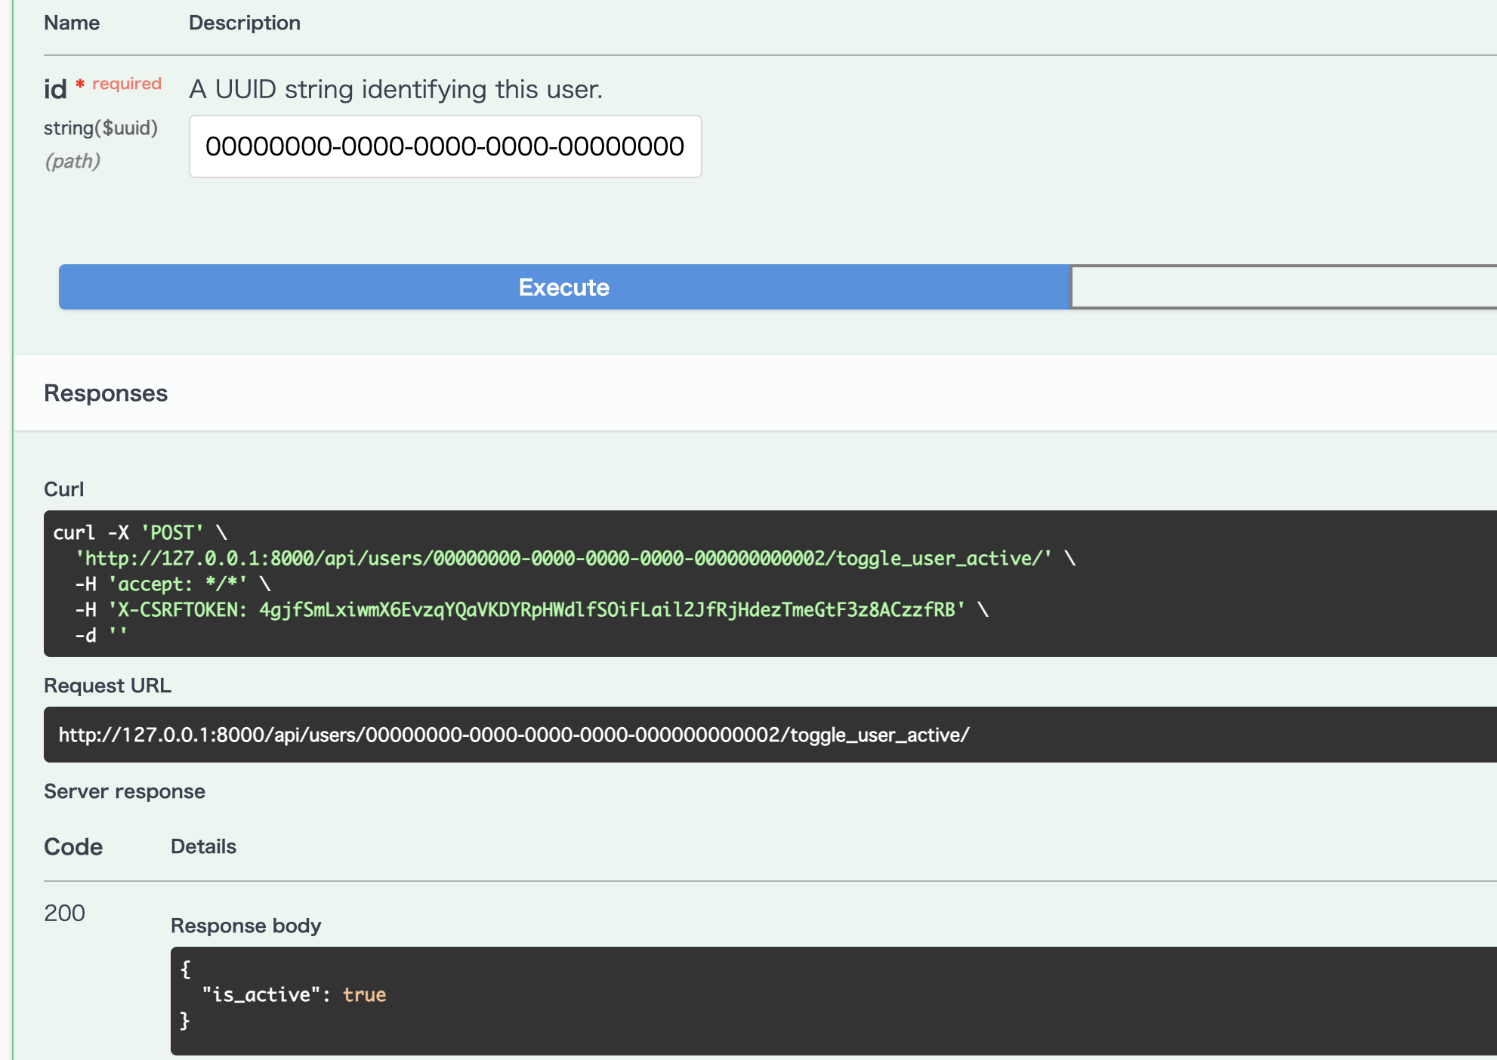Viewport: 1497px width, 1060px height.
Task: Click the Curl label above command
Action: [x=63, y=489]
